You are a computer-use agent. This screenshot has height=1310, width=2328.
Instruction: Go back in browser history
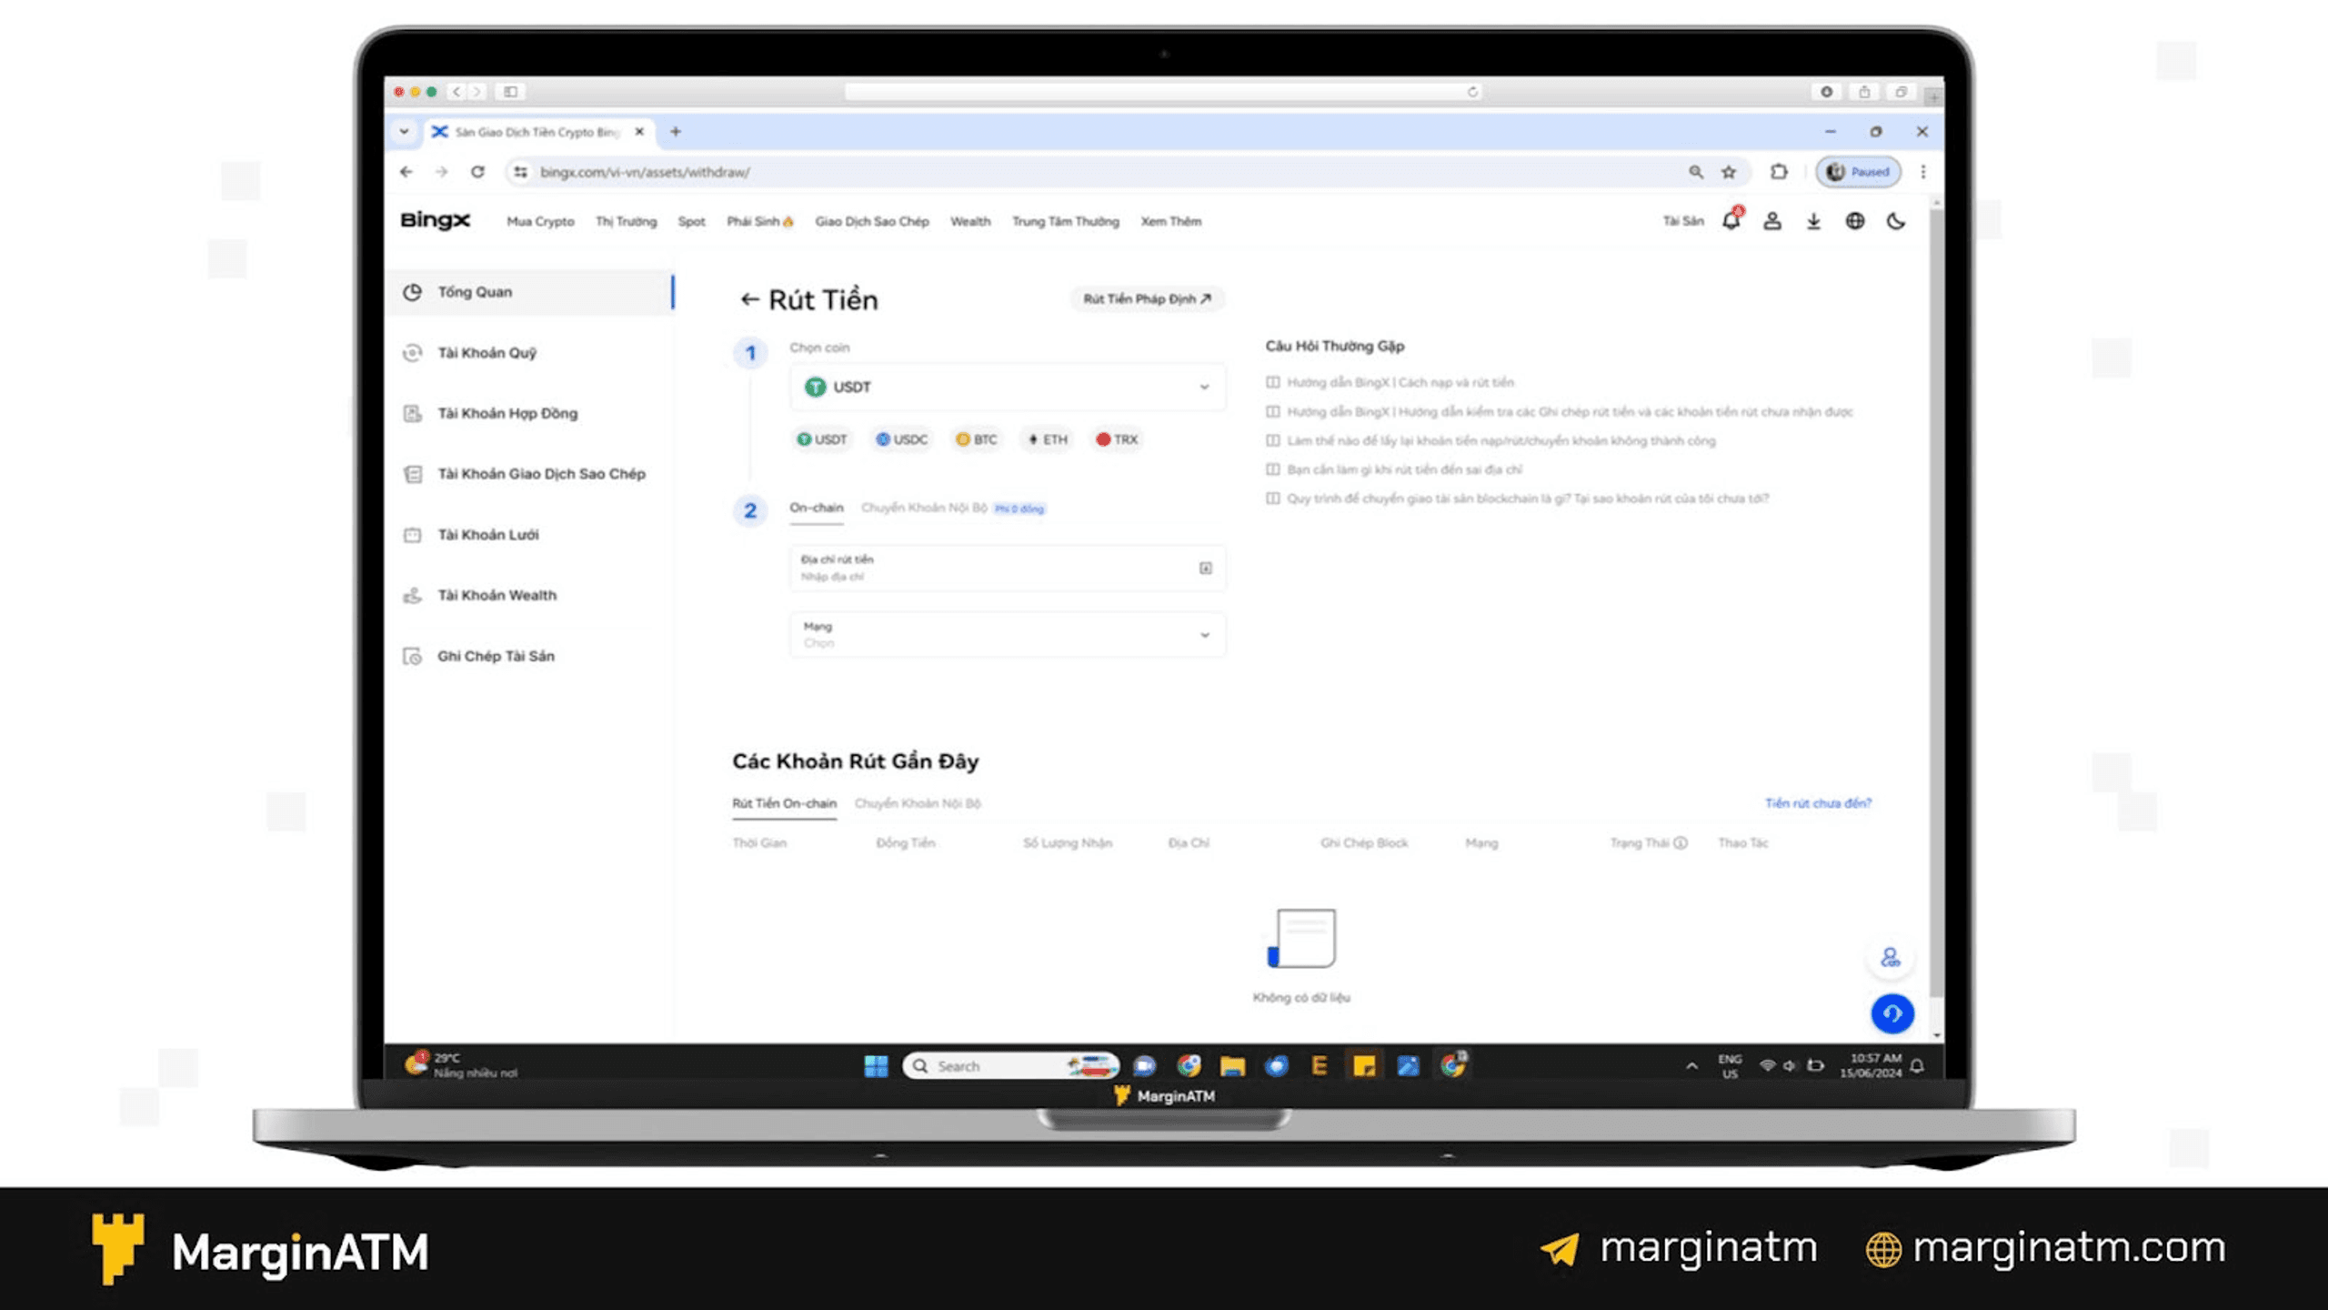click(406, 172)
